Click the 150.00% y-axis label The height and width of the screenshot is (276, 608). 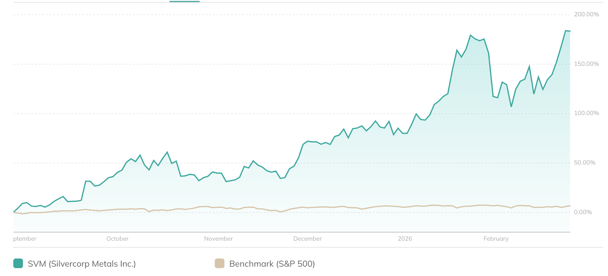586,64
